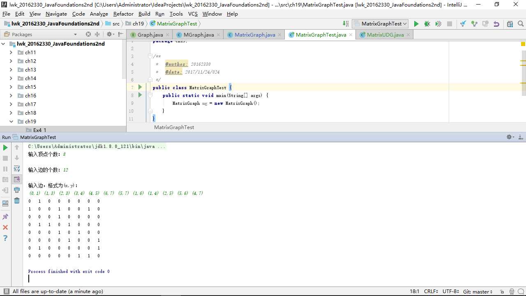526x296 pixels.
Task: Click the soft-wrap icon in Run panel
Action: pyautogui.click(x=17, y=169)
